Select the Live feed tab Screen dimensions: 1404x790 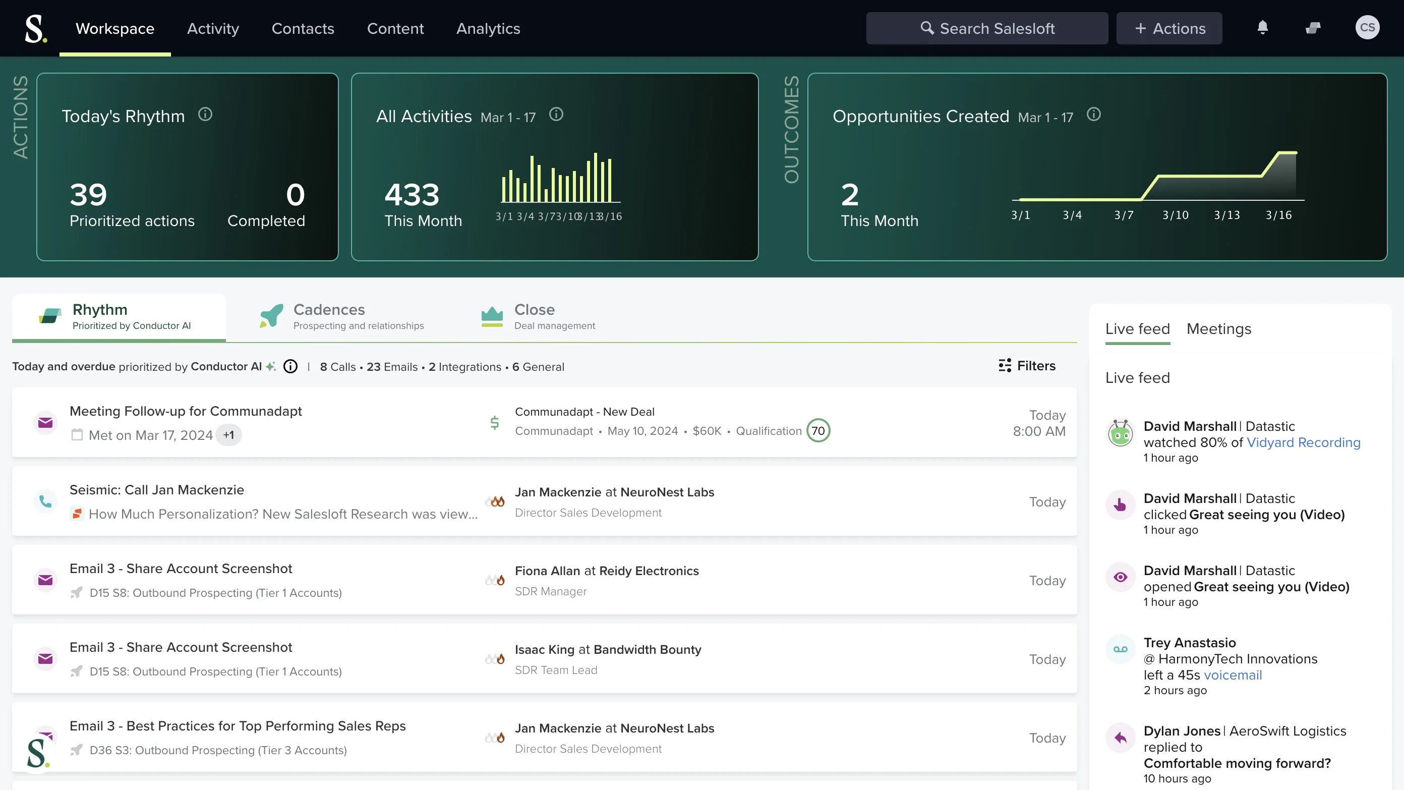(1138, 329)
